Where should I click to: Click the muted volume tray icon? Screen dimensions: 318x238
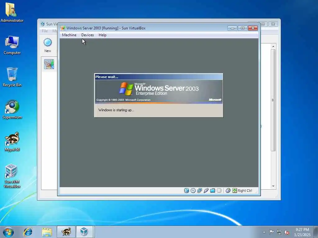287,232
